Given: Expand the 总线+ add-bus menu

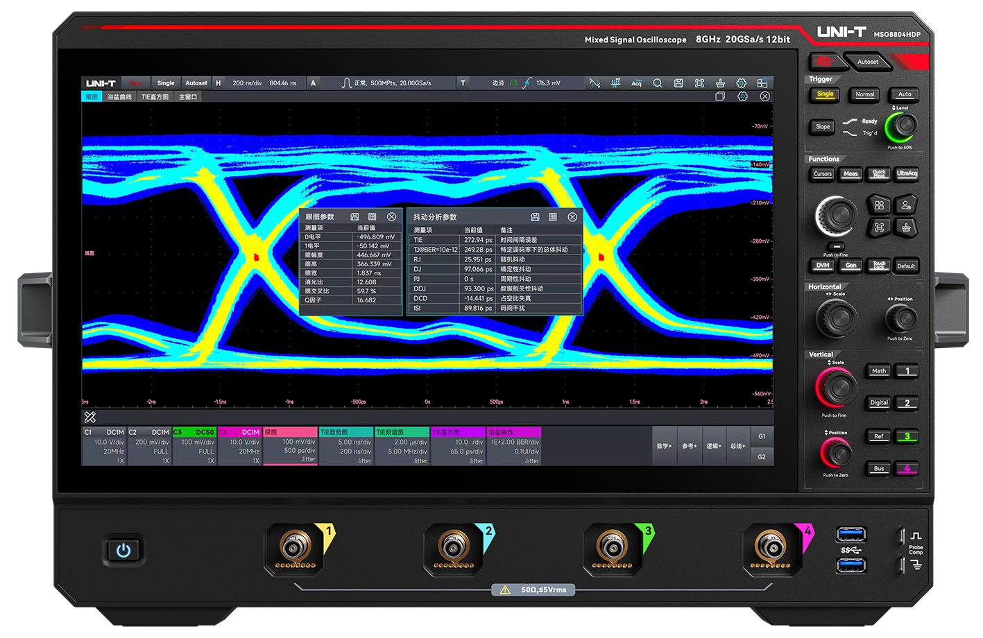Looking at the screenshot, I should point(737,446).
